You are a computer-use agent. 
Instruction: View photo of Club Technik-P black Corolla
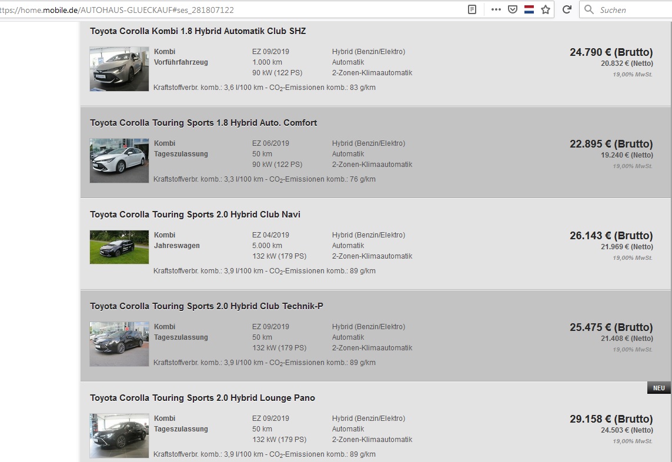point(119,344)
